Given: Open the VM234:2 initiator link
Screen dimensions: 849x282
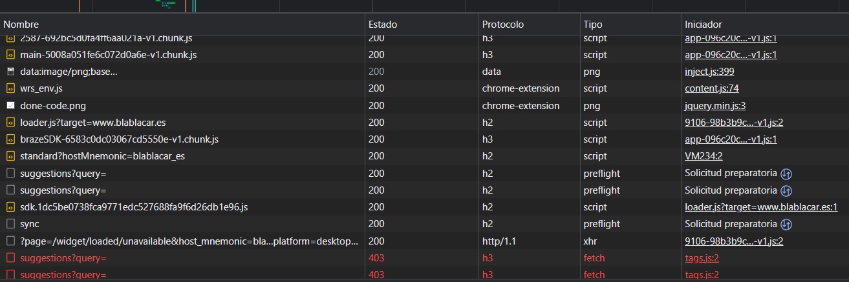Looking at the screenshot, I should pyautogui.click(x=702, y=156).
